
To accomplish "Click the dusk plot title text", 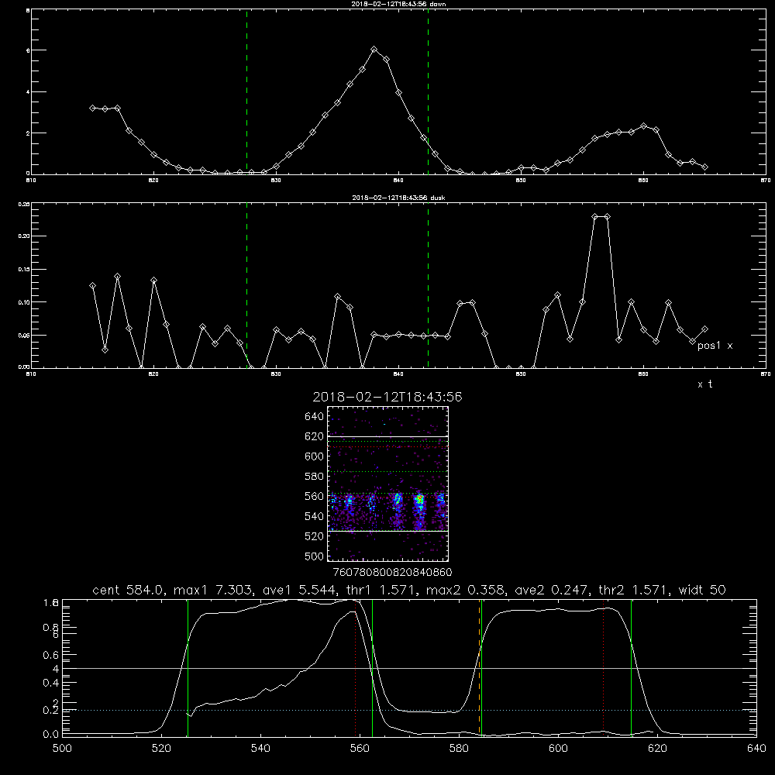I will coord(398,198).
